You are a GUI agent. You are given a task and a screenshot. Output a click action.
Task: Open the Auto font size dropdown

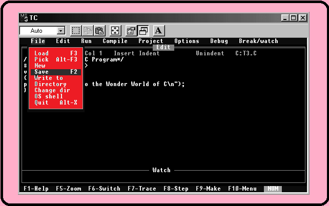pos(60,31)
